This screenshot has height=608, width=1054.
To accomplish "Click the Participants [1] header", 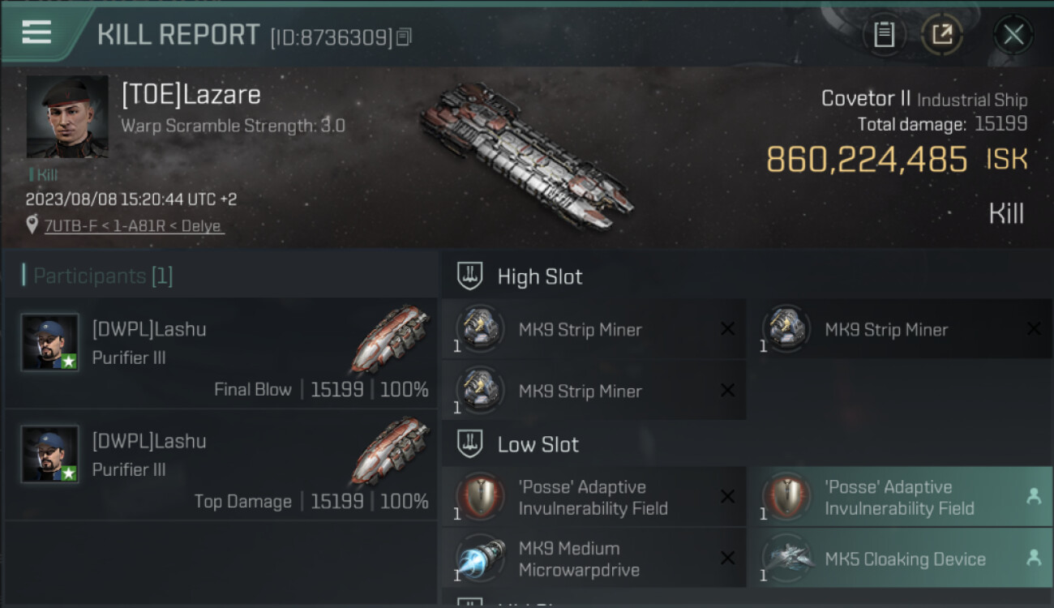I will [x=102, y=276].
